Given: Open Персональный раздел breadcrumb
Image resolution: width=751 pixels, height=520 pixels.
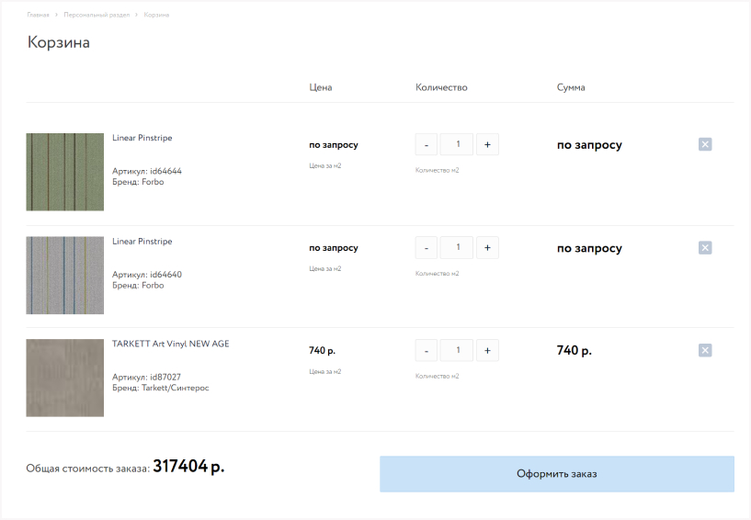Looking at the screenshot, I should 97,16.
